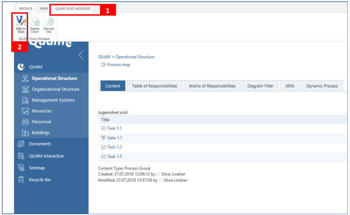The height and width of the screenshot is (215, 350).
Task: Click the Delete Chart ribbon icon
Action: point(35,21)
